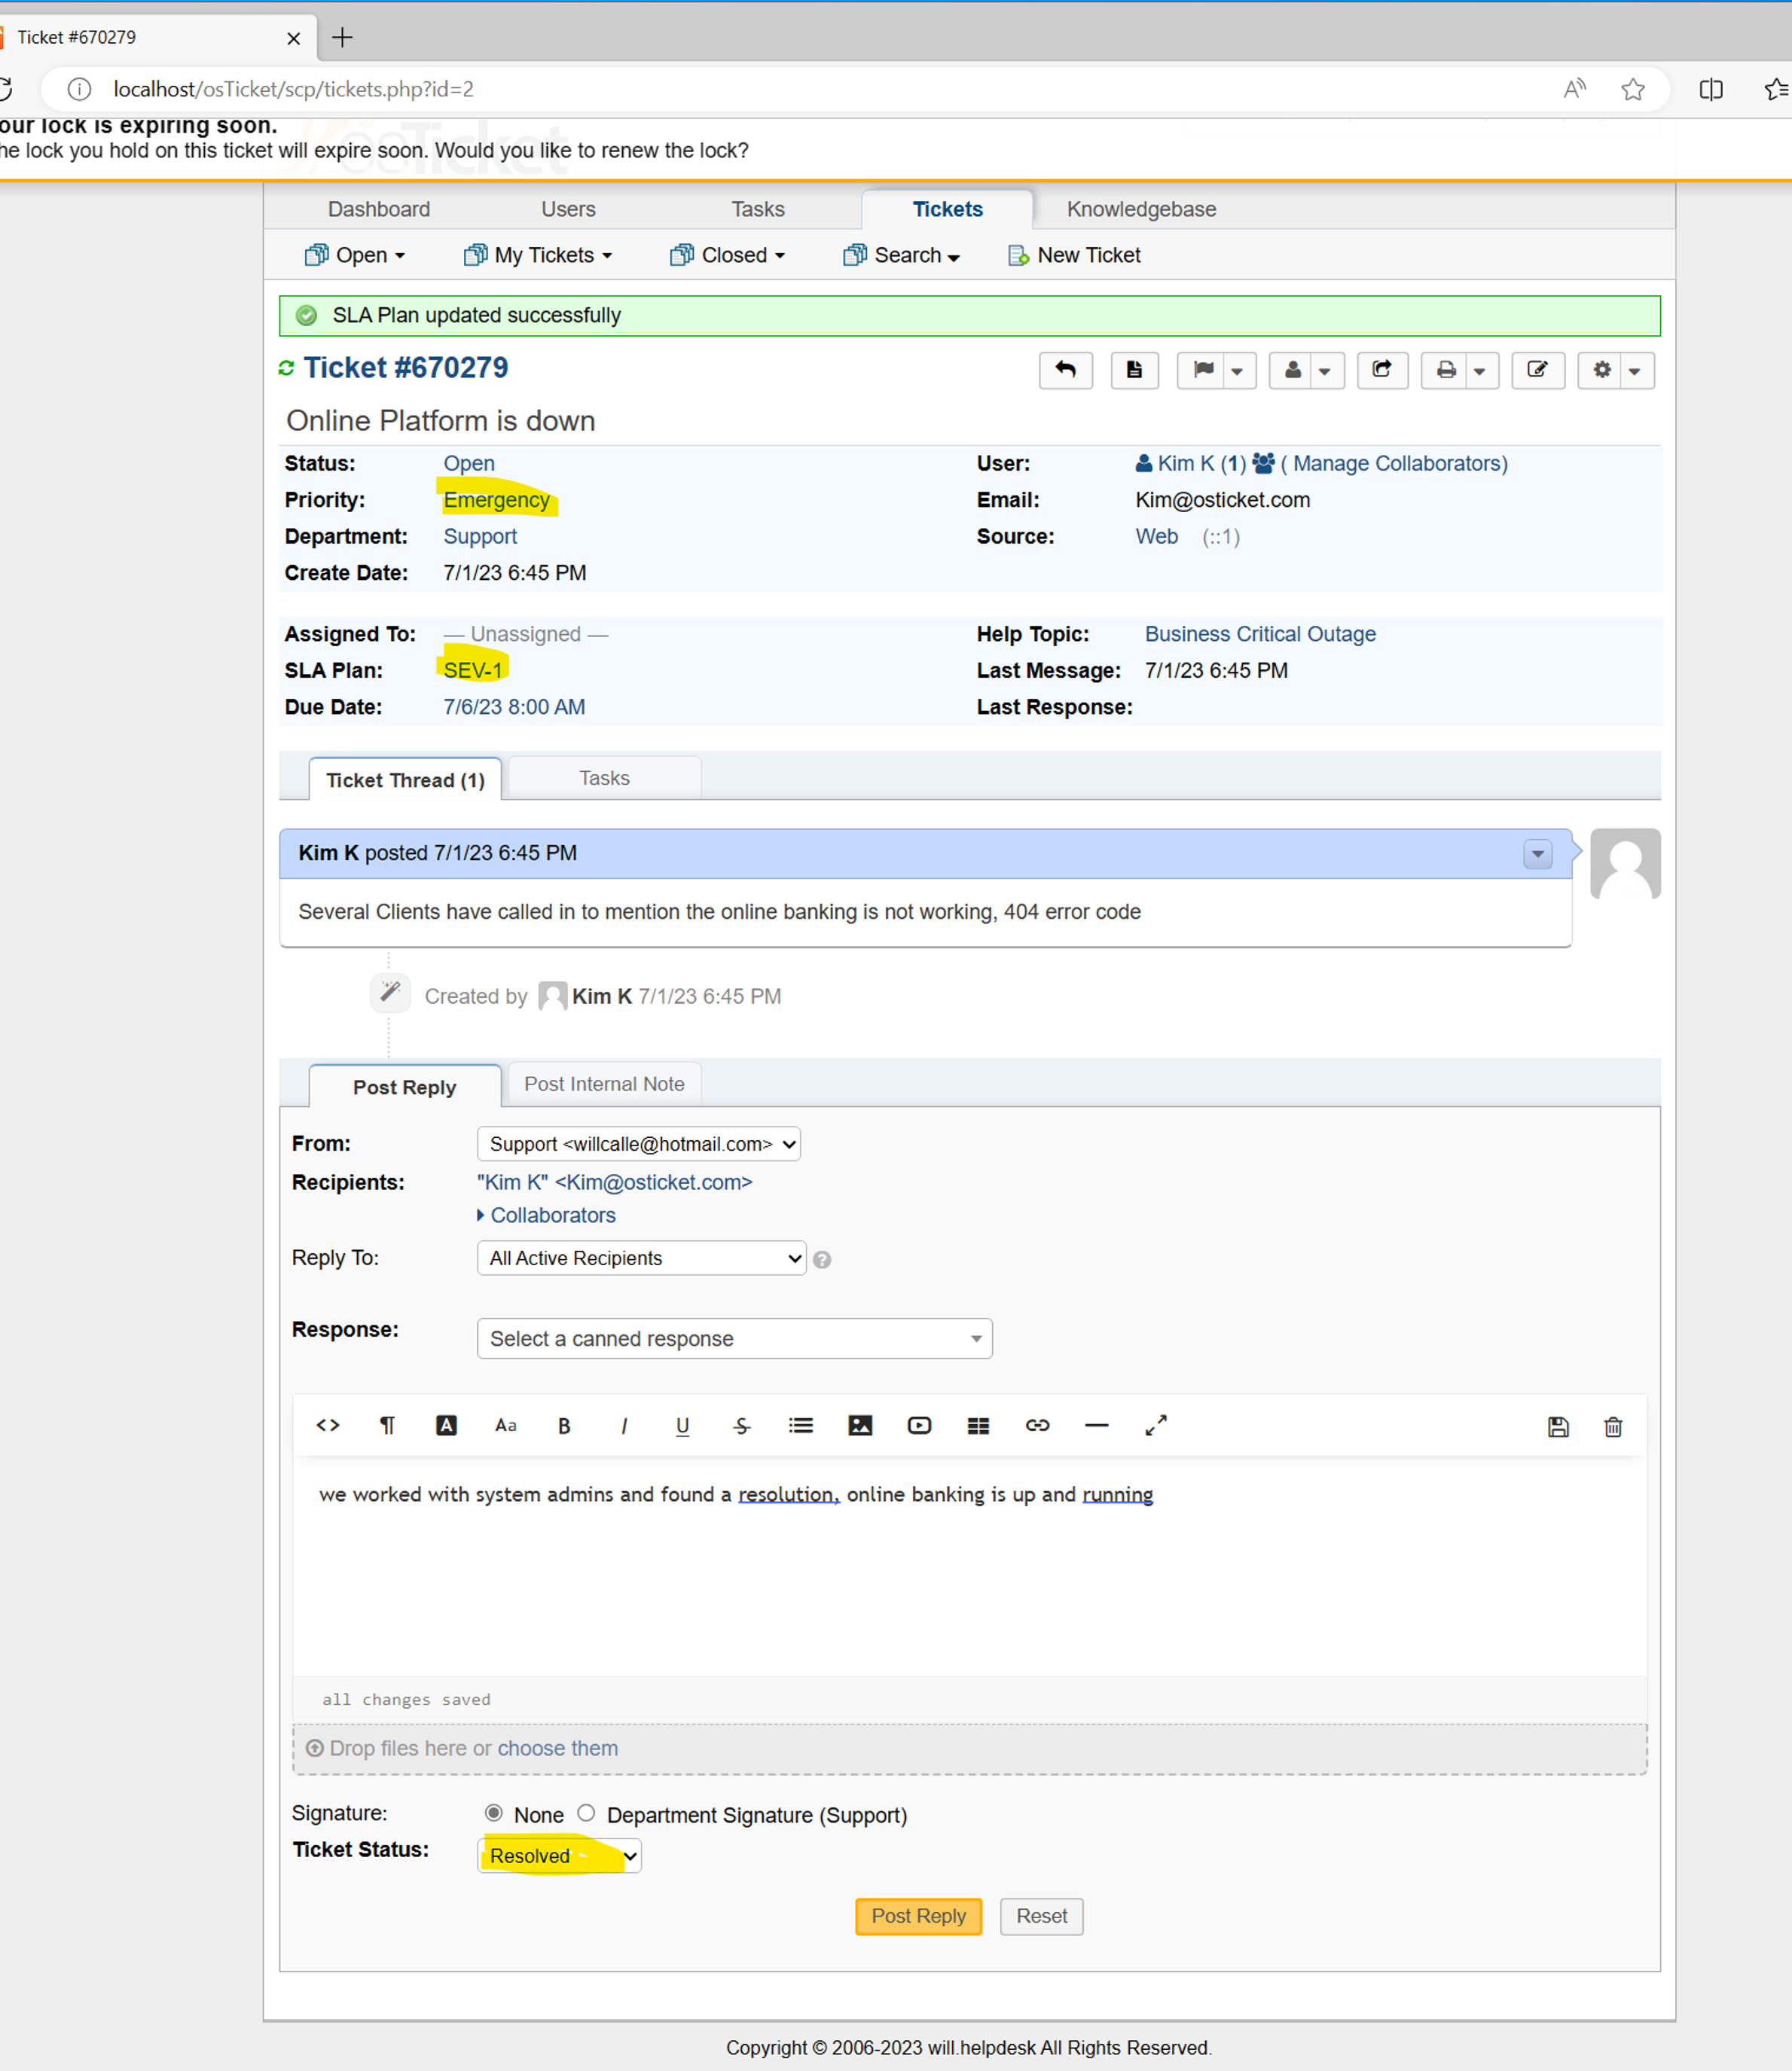Click the assign user icon
This screenshot has width=1792, height=2071.
pos(1293,370)
